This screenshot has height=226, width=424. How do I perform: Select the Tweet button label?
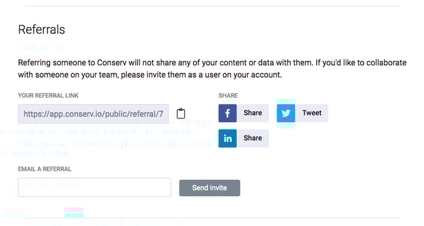[x=312, y=113]
